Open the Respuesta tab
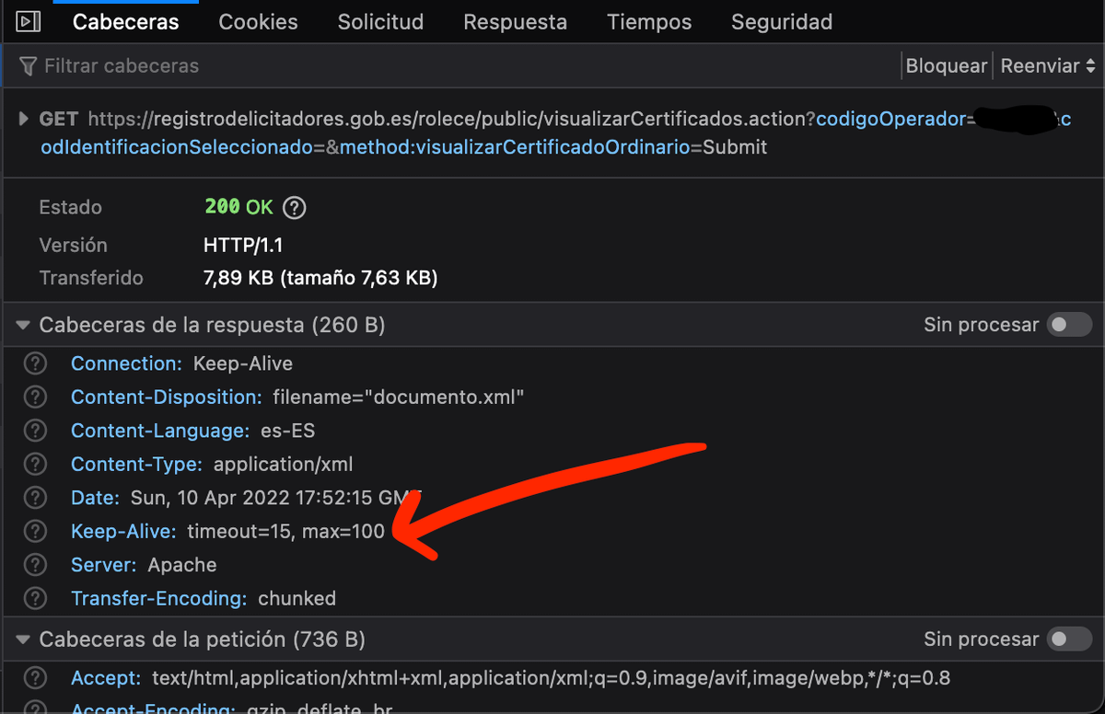Image resolution: width=1105 pixels, height=714 pixels. click(515, 22)
